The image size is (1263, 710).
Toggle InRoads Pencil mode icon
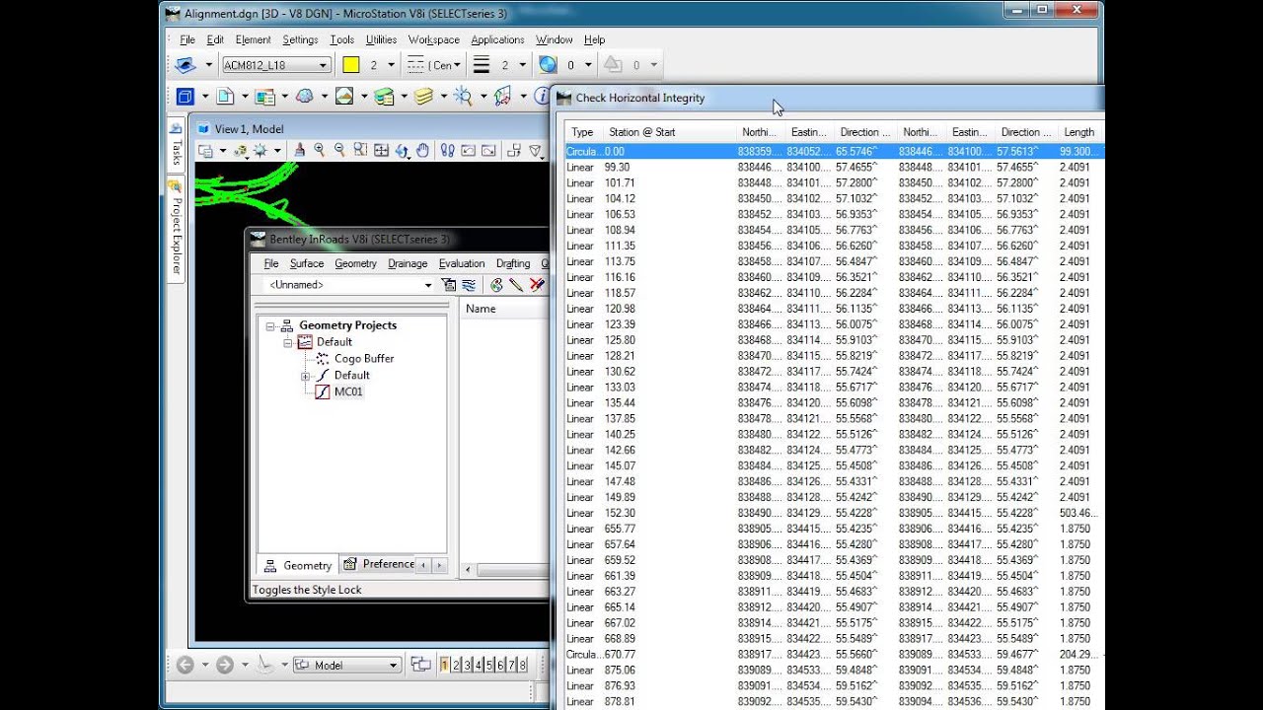(515, 285)
